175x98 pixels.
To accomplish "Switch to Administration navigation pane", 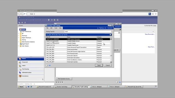I will [x=31, y=73].
